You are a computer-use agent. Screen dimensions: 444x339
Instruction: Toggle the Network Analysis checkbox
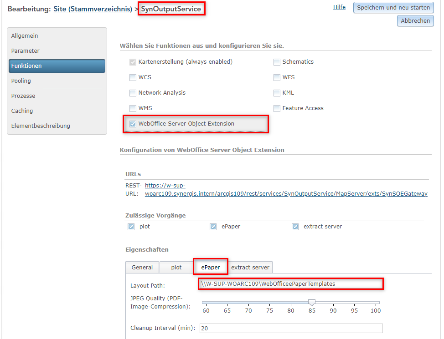pyautogui.click(x=133, y=93)
